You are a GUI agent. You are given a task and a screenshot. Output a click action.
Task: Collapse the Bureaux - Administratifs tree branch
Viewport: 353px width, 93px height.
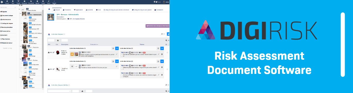point(21,14)
